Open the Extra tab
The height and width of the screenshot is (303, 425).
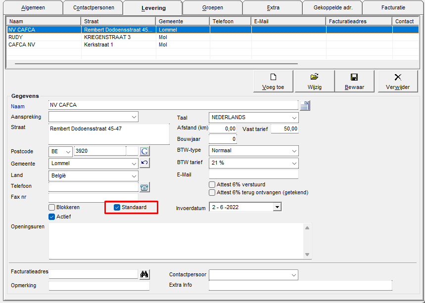click(273, 7)
